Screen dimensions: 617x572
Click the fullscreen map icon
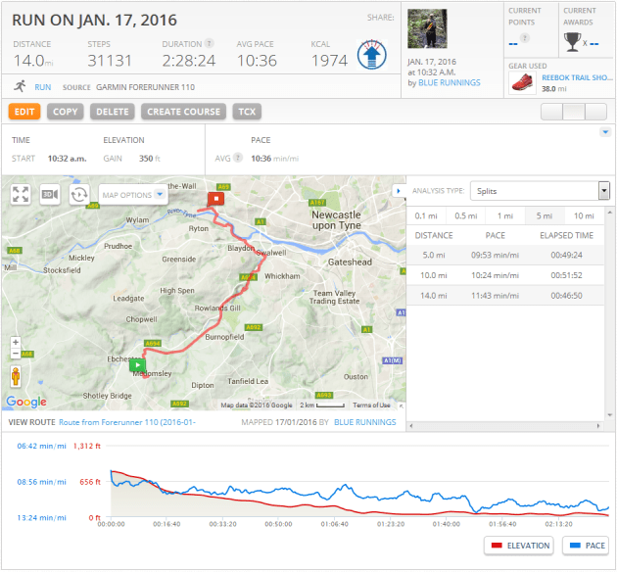[21, 194]
